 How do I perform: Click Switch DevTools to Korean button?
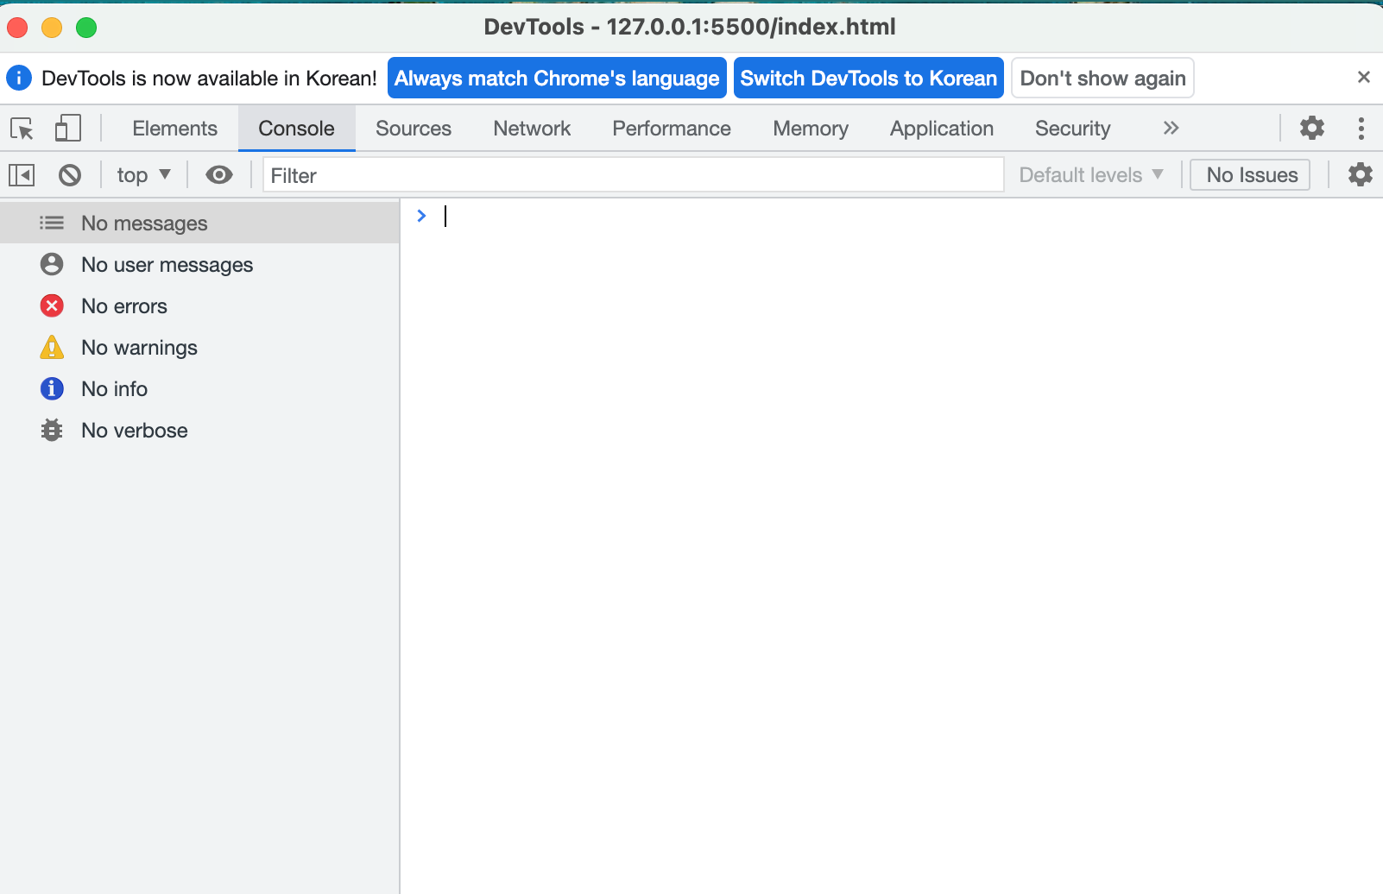pos(868,78)
